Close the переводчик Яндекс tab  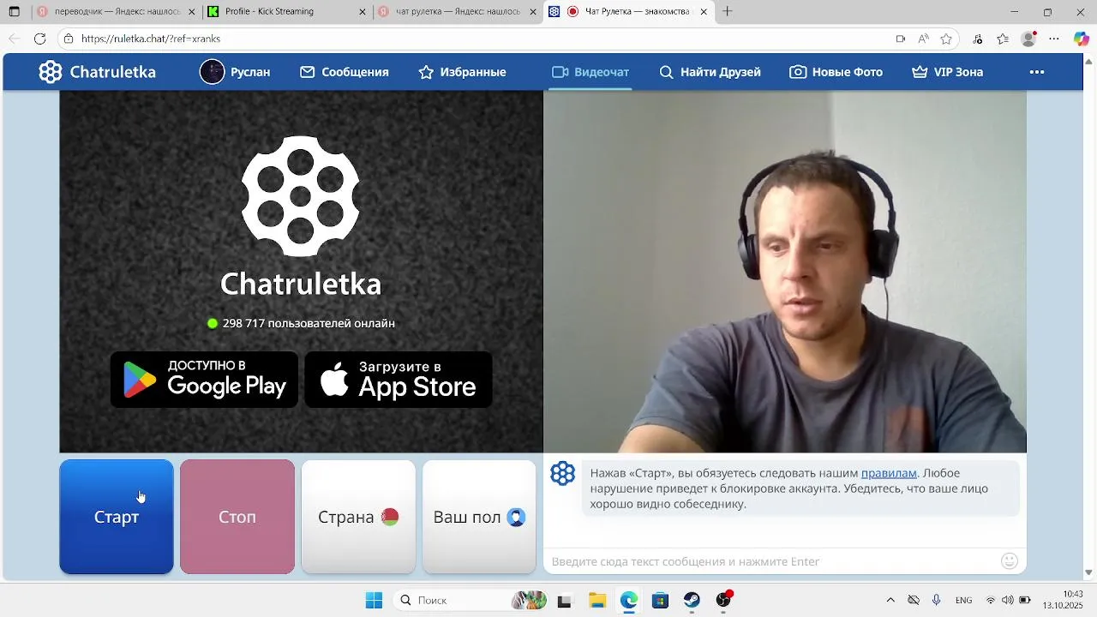193,12
